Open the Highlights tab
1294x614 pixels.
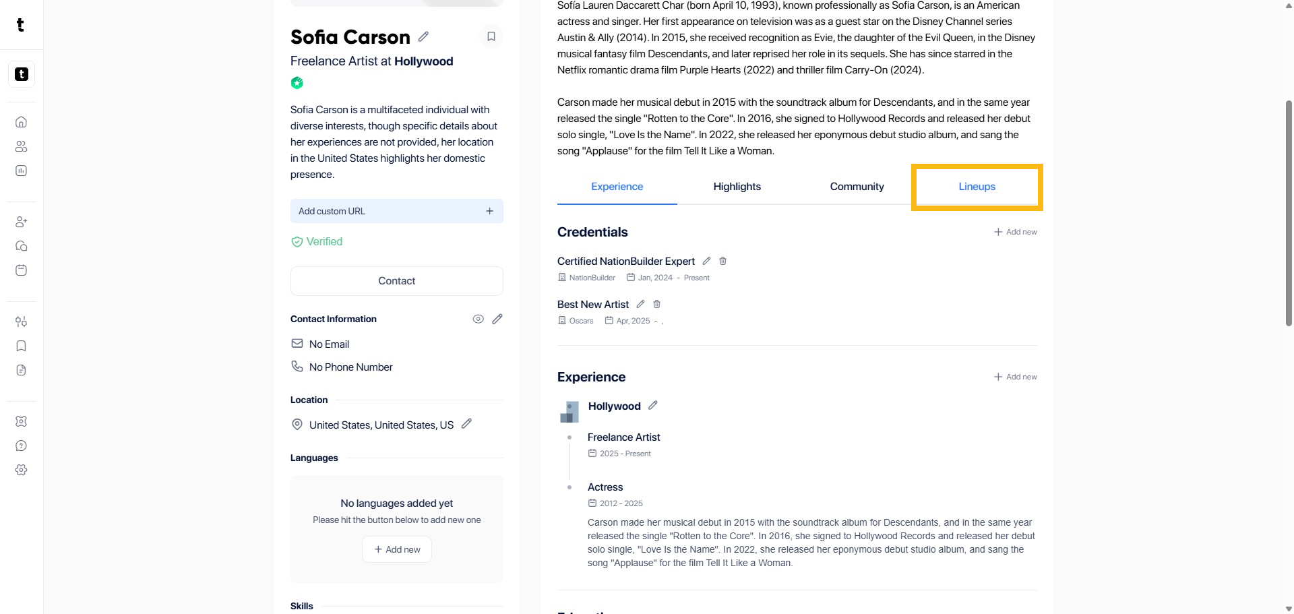[x=737, y=187]
